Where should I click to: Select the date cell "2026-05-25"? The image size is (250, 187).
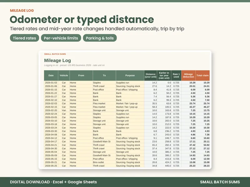(51, 166)
